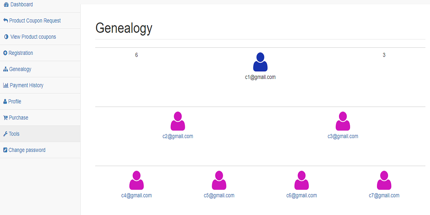Follow the c7@gmail.com email link
Viewport: 430px width, 215px height.
pos(384,195)
